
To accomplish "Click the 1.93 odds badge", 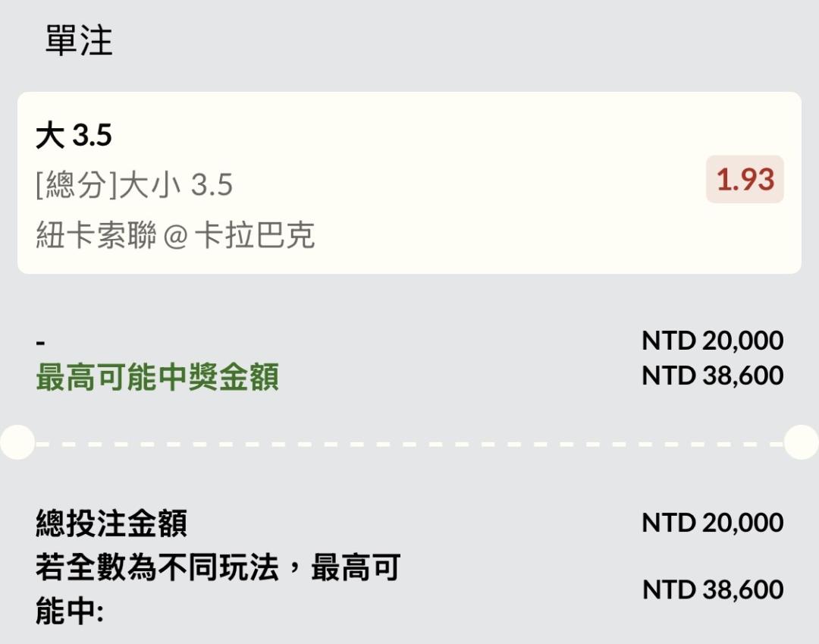I will 745,180.
